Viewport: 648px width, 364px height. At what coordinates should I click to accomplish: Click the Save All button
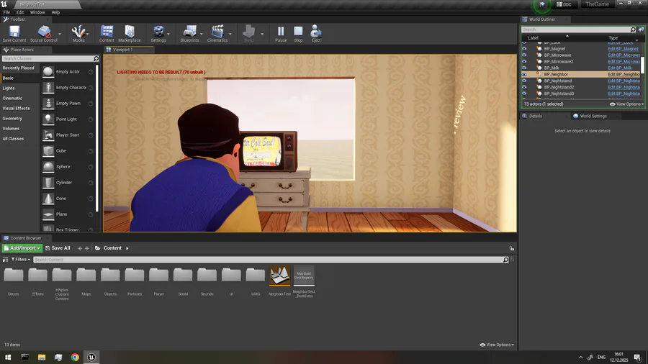tap(58, 248)
